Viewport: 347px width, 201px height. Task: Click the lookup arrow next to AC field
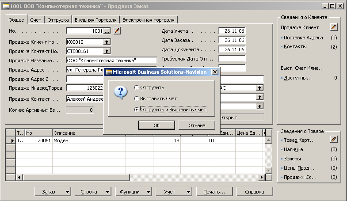259,88
